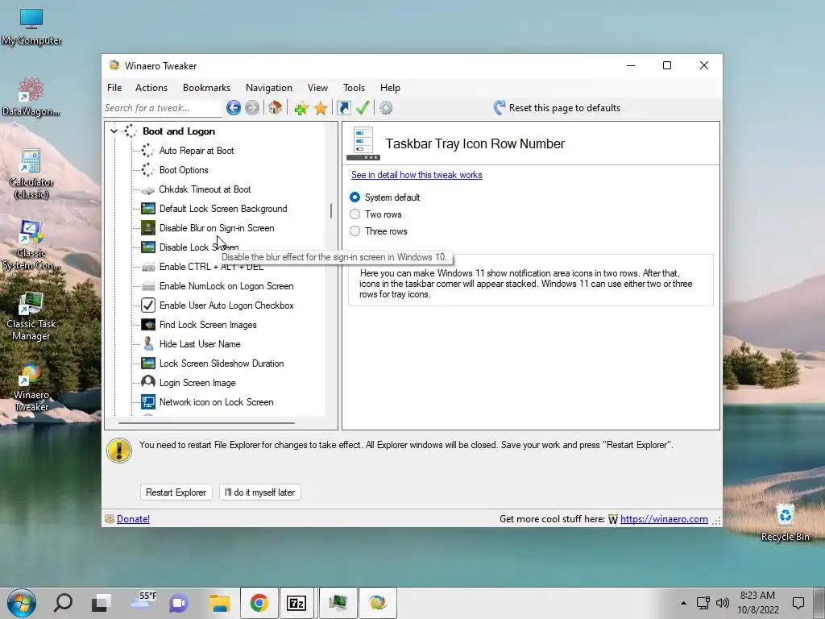This screenshot has height=619, width=825.
Task: Click the green checkmark toolbar icon
Action: 363,108
